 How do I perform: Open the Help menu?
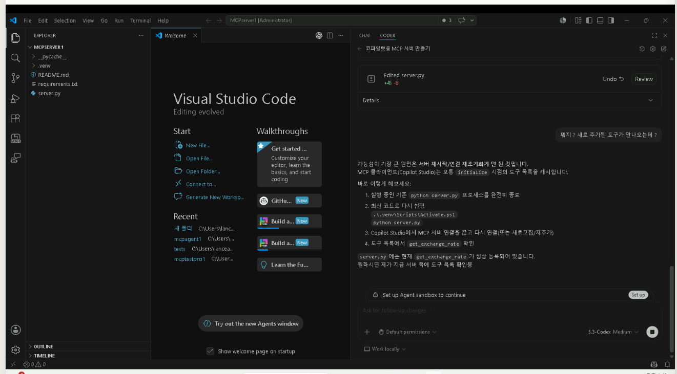163,20
